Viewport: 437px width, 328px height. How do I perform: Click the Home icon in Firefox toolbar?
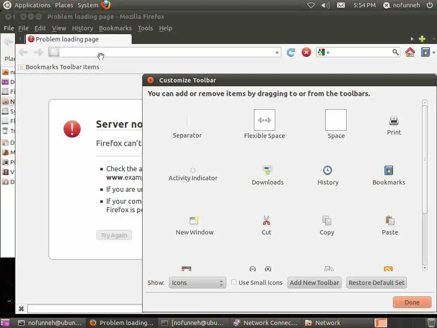pos(410,52)
